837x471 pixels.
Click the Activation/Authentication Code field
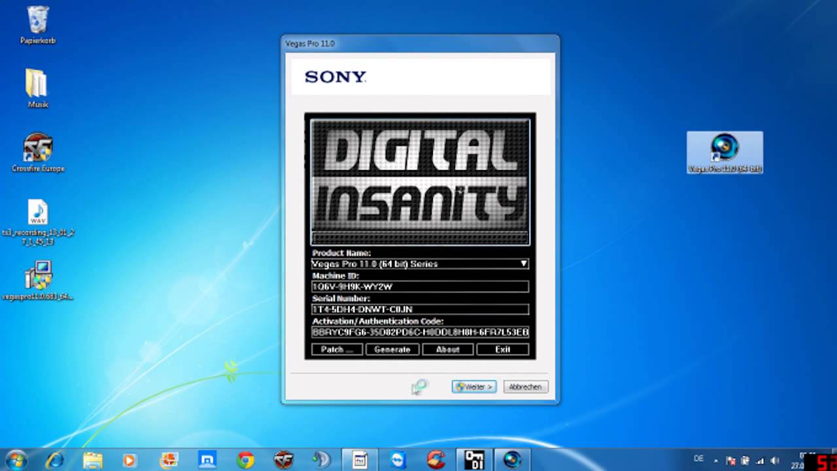click(x=420, y=332)
